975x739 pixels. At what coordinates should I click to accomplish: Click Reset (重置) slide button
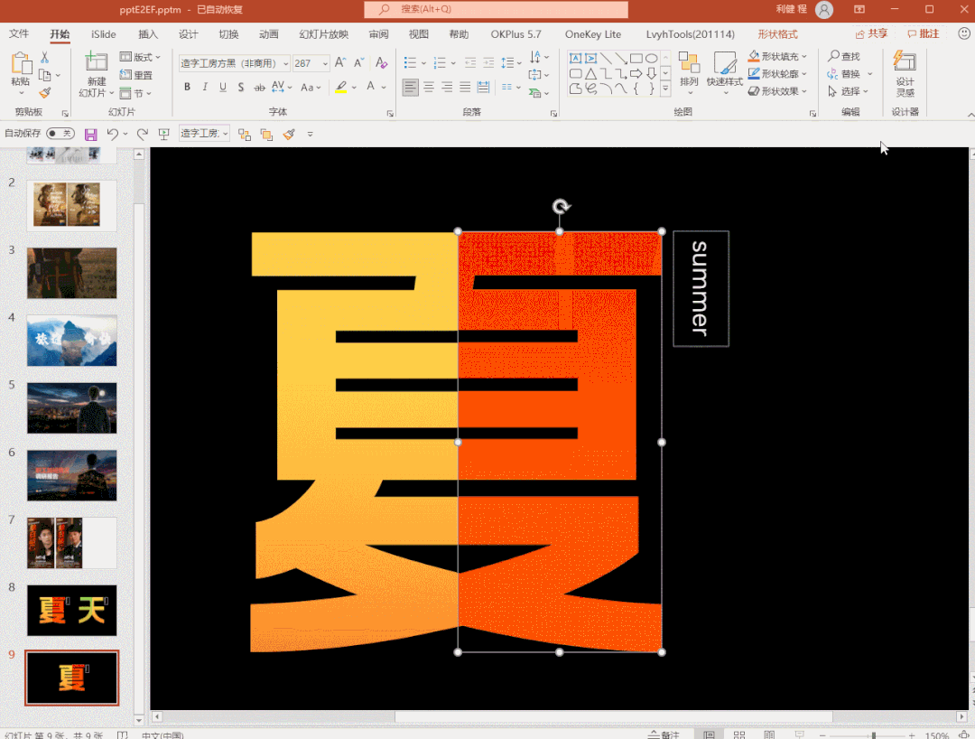pyautogui.click(x=136, y=75)
